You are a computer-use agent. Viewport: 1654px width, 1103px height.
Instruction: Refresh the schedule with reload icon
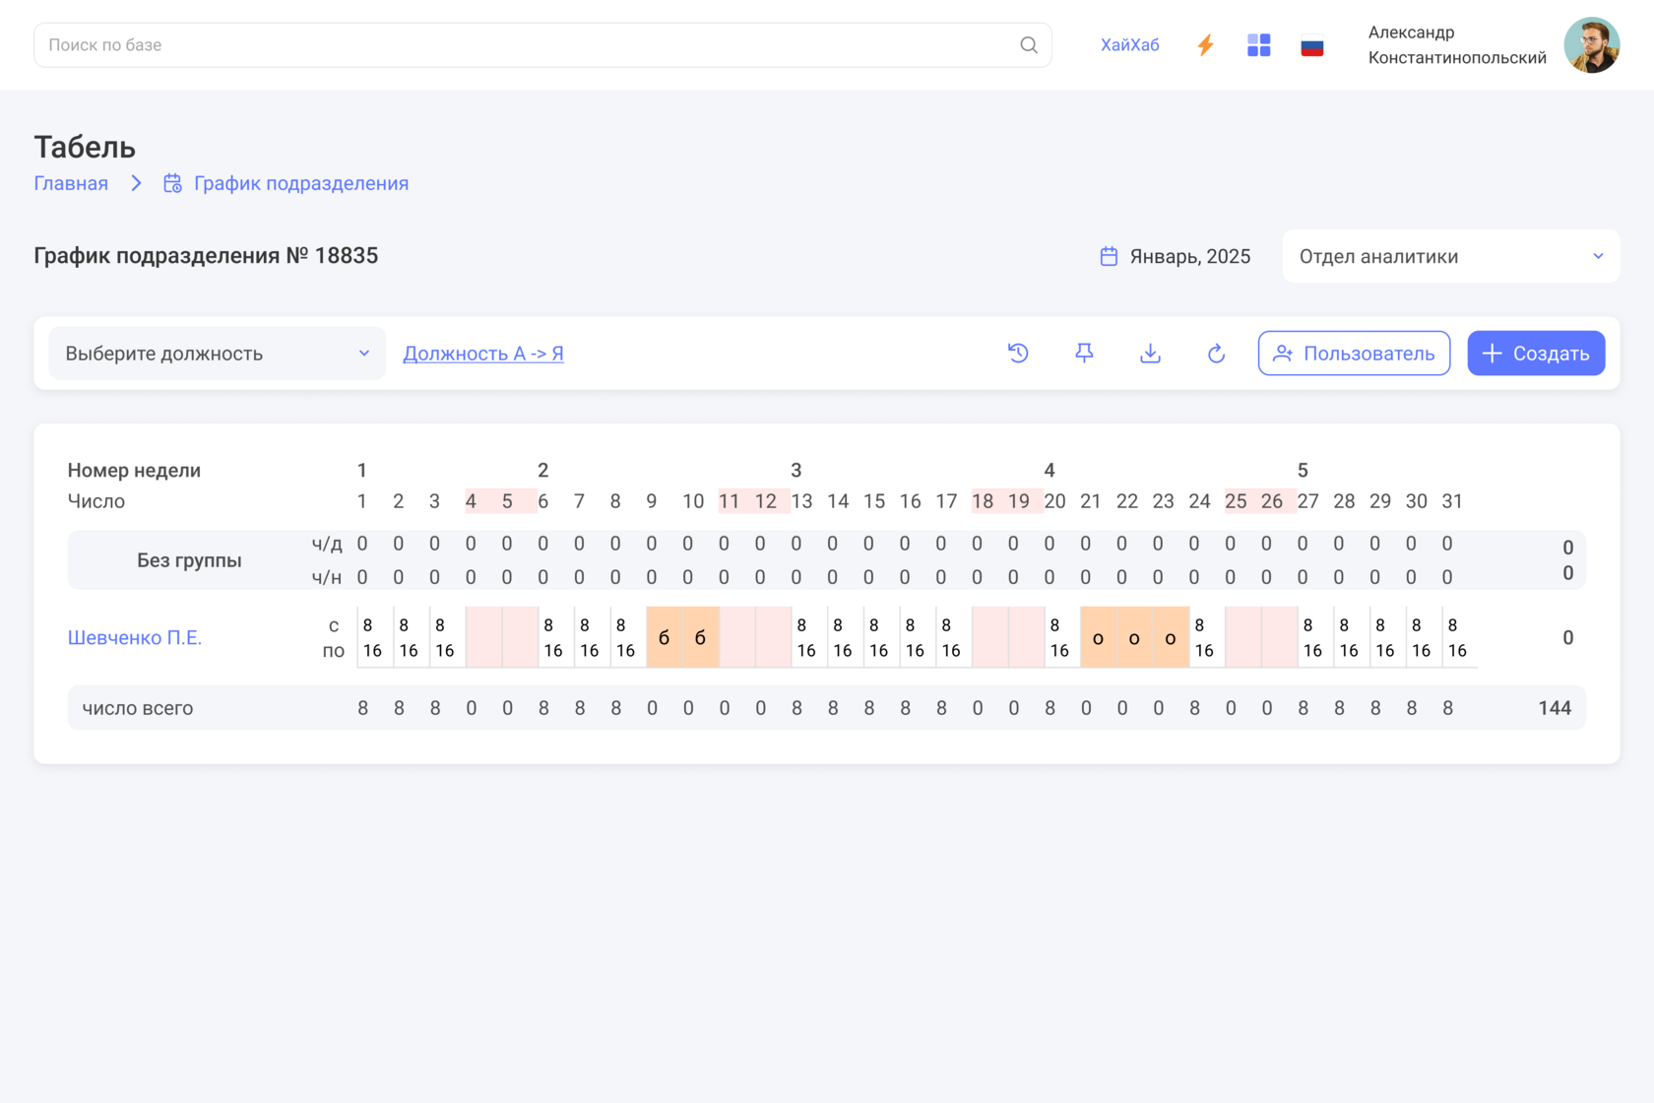pos(1216,354)
